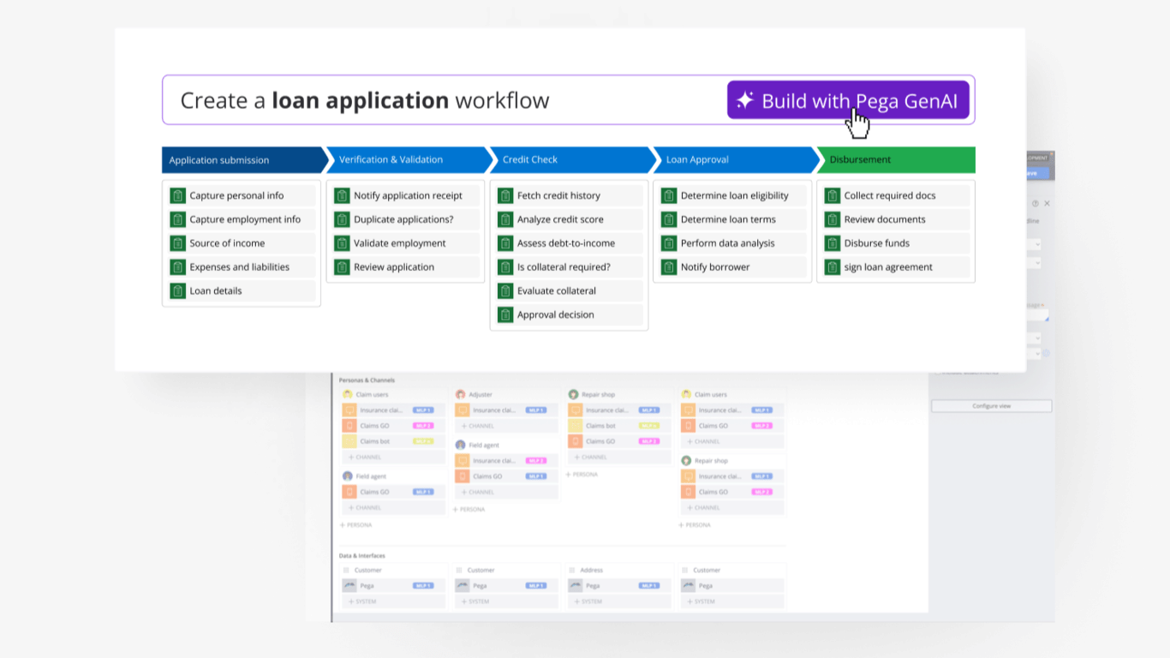Screen dimensions: 1170x658
Task: Select the Credit Check stage header
Action: pyautogui.click(x=570, y=160)
